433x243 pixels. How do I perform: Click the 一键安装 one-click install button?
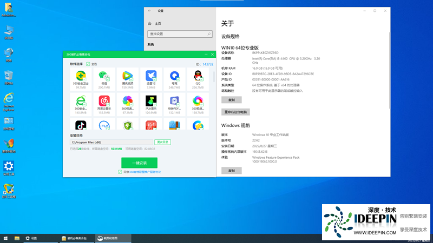[139, 163]
